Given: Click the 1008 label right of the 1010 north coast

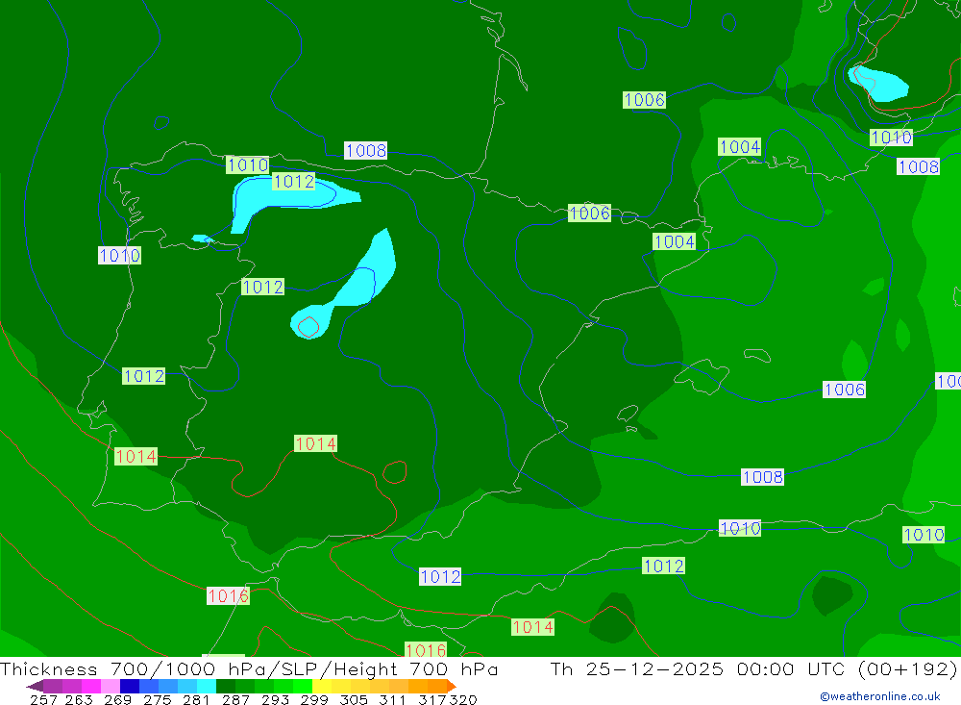Looking at the screenshot, I should (x=365, y=151).
